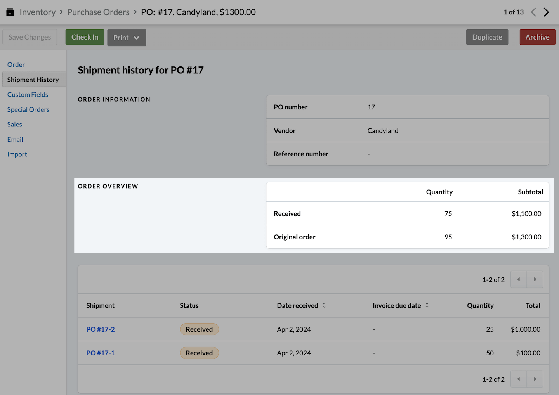Switch to Custom Fields section
Screen dimensions: 559x395
pyautogui.click(x=28, y=95)
